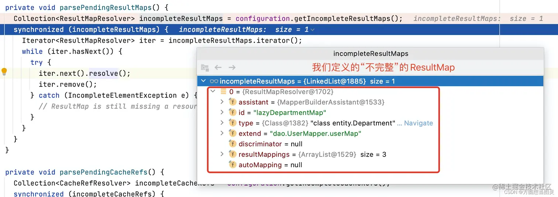This screenshot has width=558, height=197.
Task: Expand the type Class@1382 node
Action: [x=222, y=123]
